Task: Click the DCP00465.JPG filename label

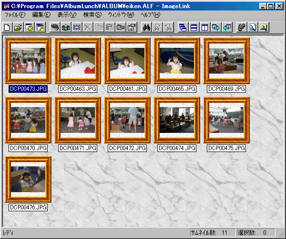Action: point(177,89)
